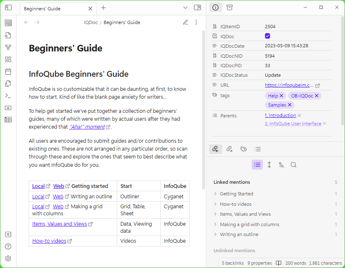Open the note's more options menu

click(x=196, y=22)
